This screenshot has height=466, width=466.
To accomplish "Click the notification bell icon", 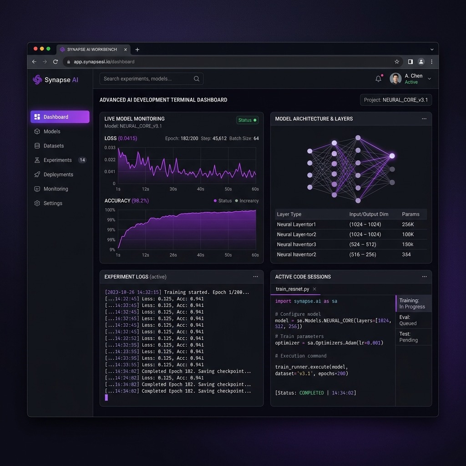I will click(378, 79).
